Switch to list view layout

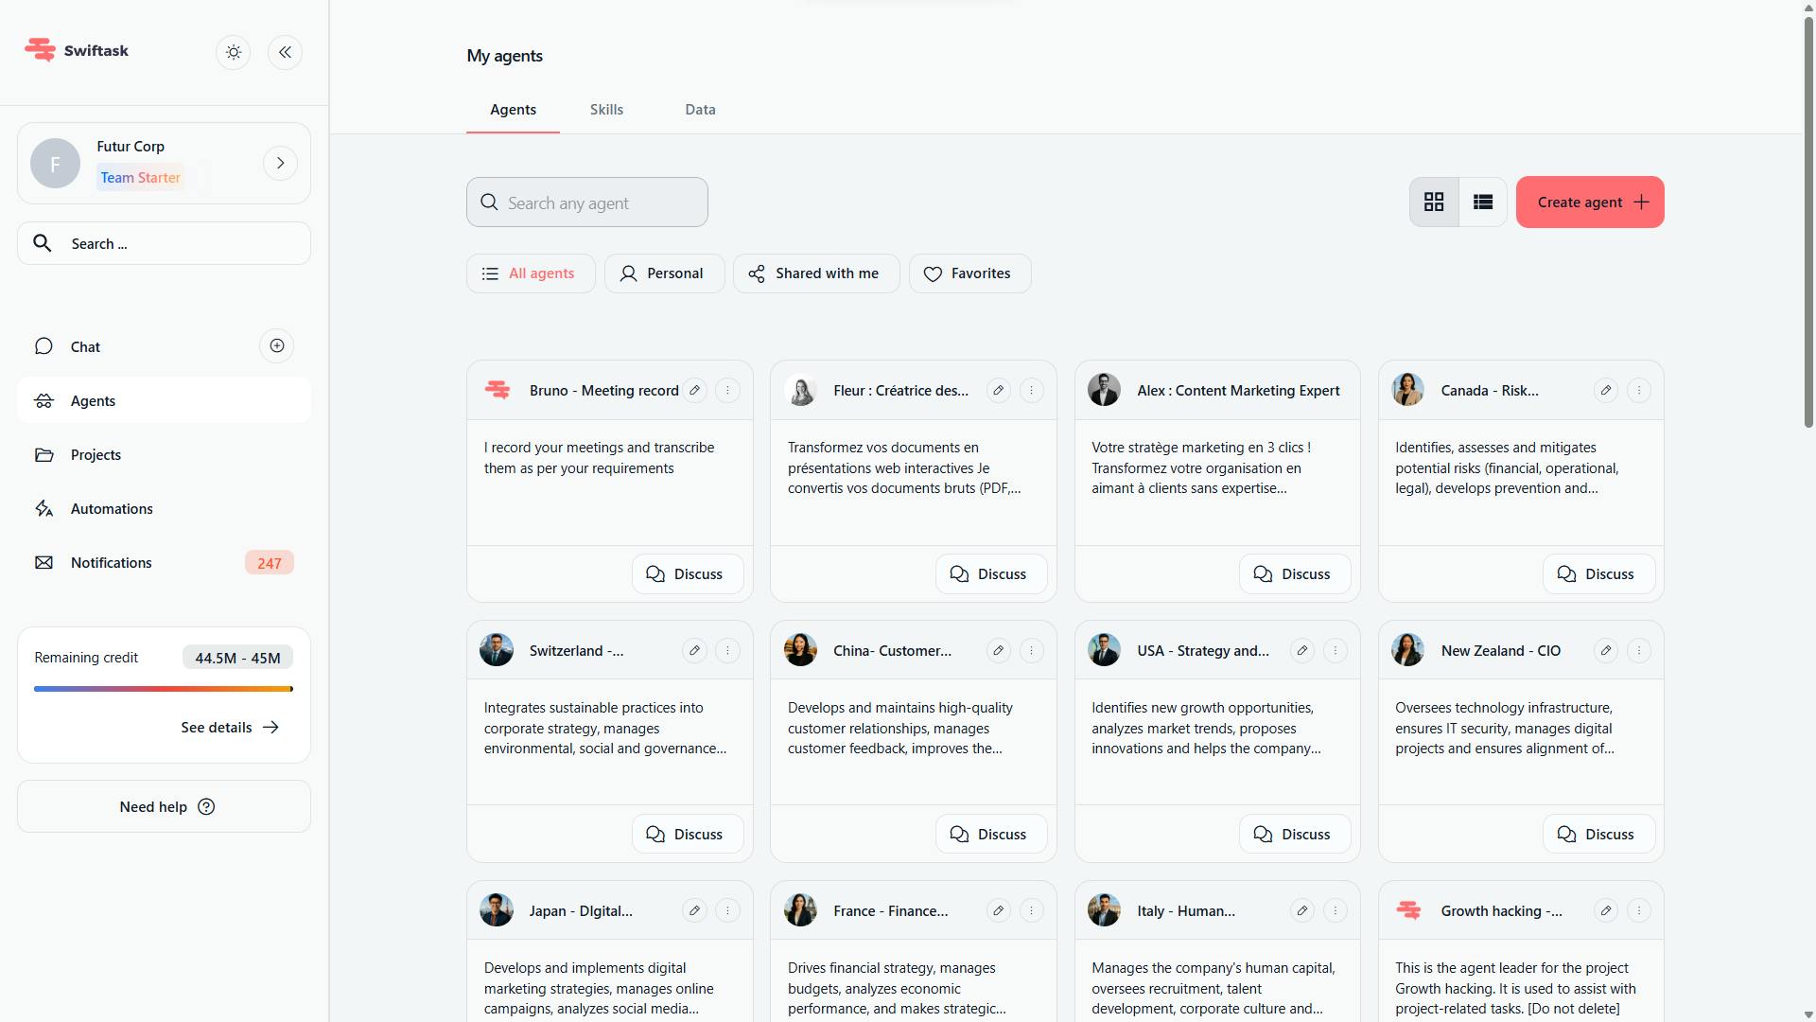(1482, 202)
